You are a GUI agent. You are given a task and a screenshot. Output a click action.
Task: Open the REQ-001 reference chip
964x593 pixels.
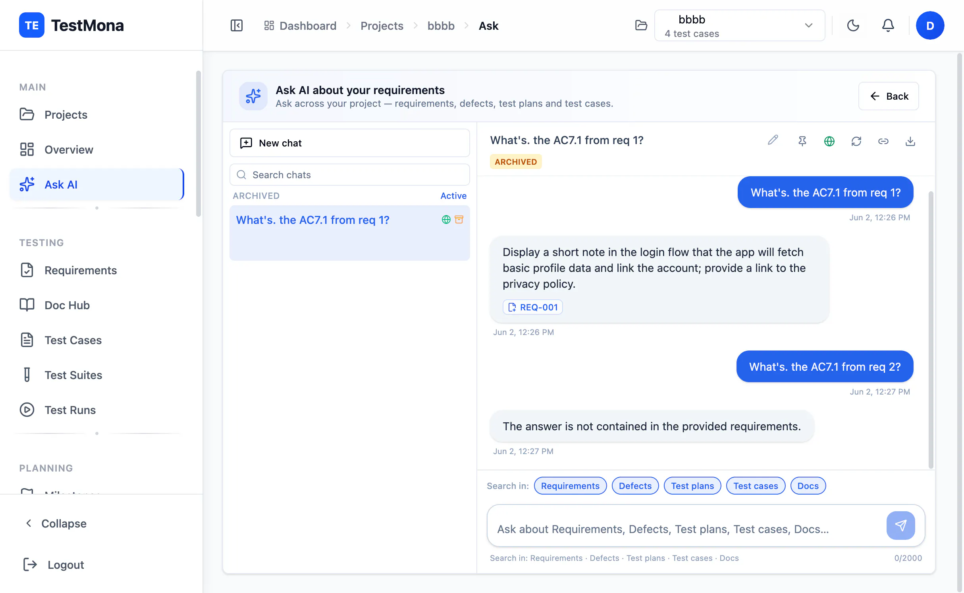532,307
